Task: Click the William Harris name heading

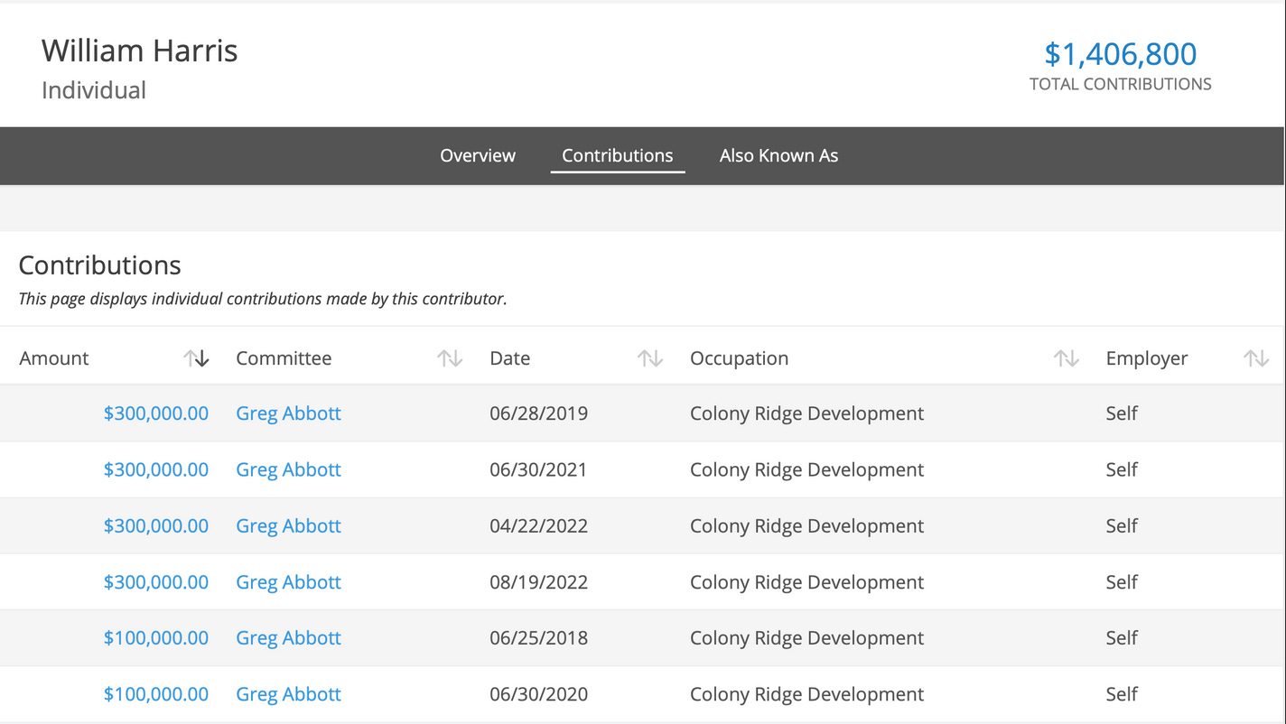Action: click(140, 51)
